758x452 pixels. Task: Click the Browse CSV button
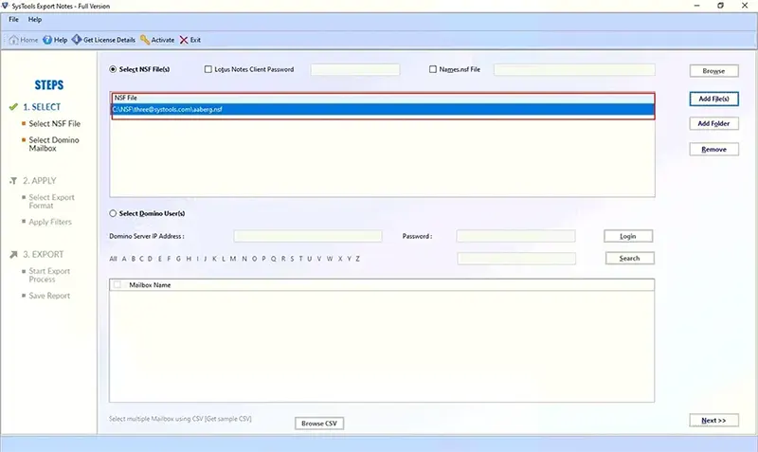point(319,424)
